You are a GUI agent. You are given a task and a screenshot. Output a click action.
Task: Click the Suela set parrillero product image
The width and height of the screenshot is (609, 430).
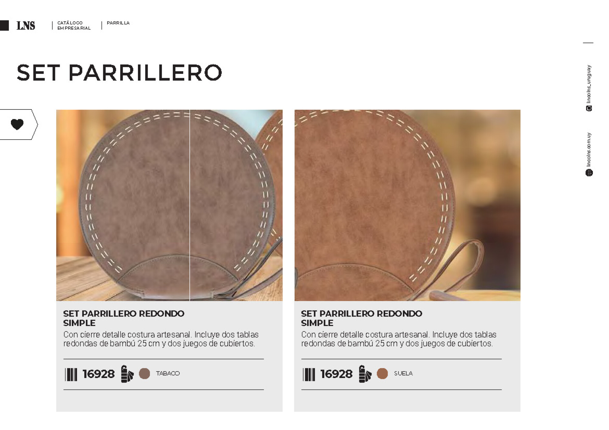(407, 205)
